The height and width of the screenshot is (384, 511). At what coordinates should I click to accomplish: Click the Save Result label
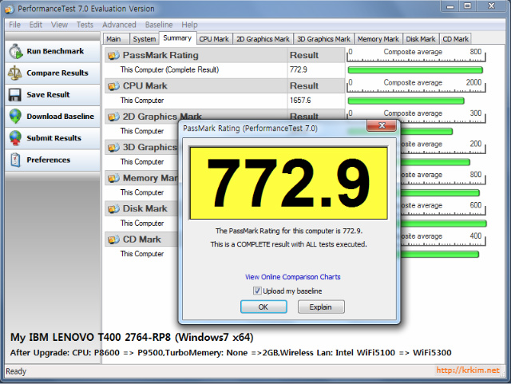tap(48, 95)
